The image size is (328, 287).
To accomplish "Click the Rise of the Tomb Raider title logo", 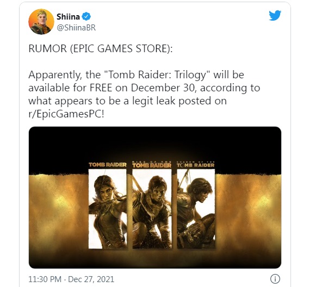I will 152,165.
